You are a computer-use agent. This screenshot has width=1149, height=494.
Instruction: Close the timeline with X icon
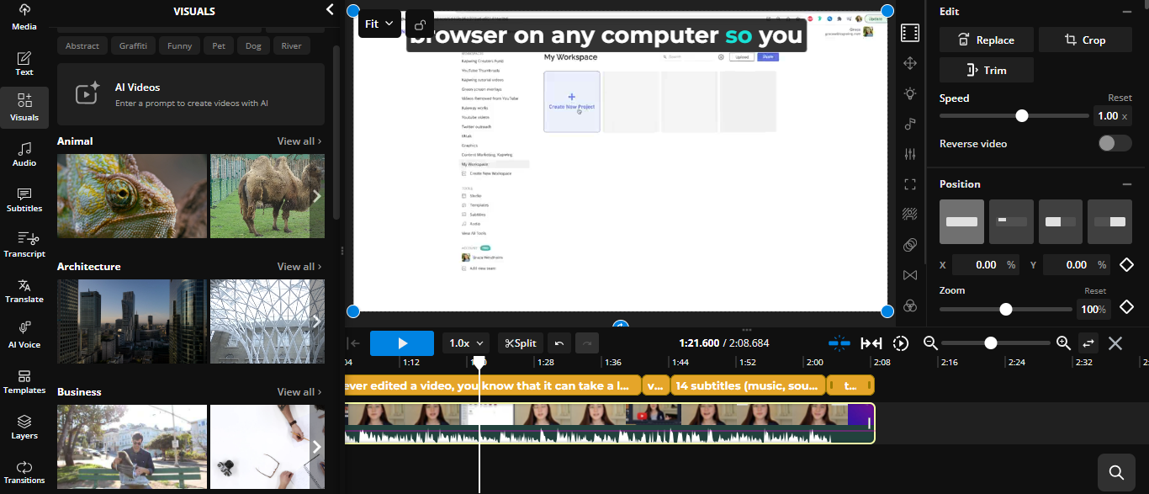(1115, 343)
